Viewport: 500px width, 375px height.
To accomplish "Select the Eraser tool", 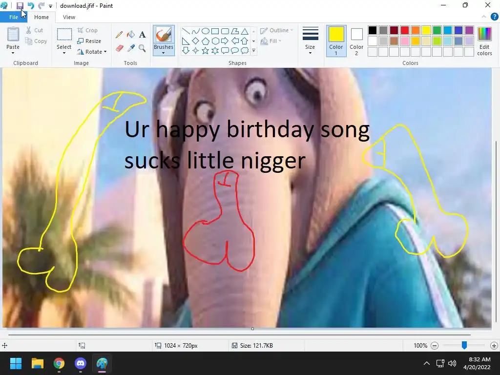I will coord(119,48).
